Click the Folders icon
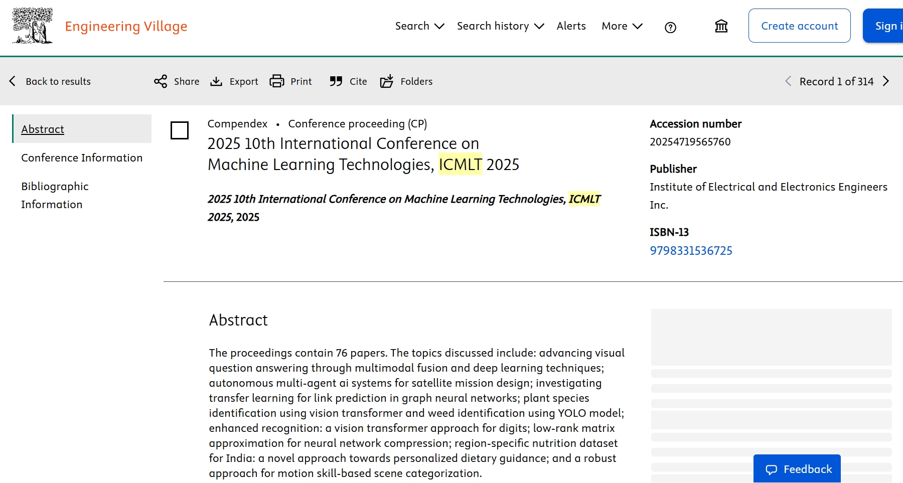The image size is (903, 483). click(x=387, y=81)
